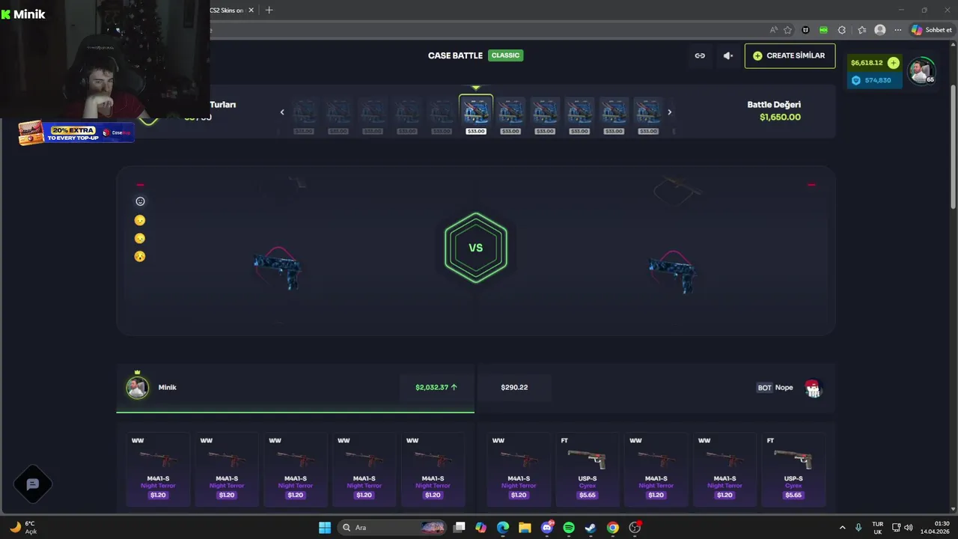The image size is (958, 539).
Task: Copy the battle link via chain icon
Action: [700, 55]
